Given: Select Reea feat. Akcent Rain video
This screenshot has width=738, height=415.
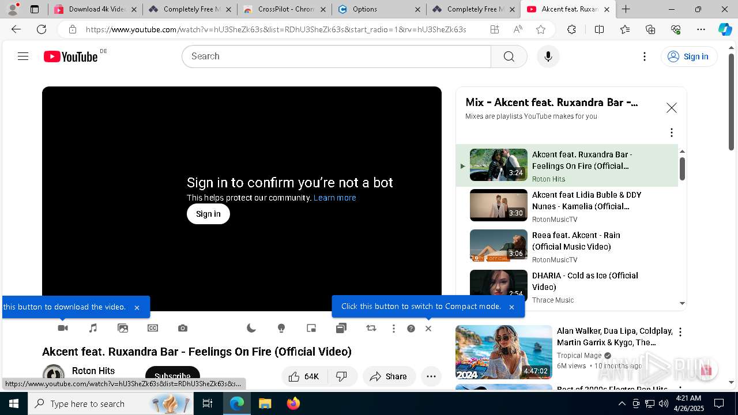Looking at the screenshot, I should (x=567, y=246).
